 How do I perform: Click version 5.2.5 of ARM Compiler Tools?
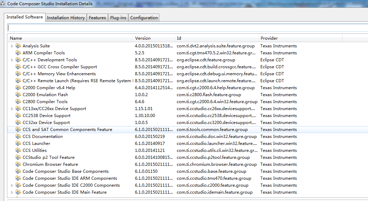139,53
